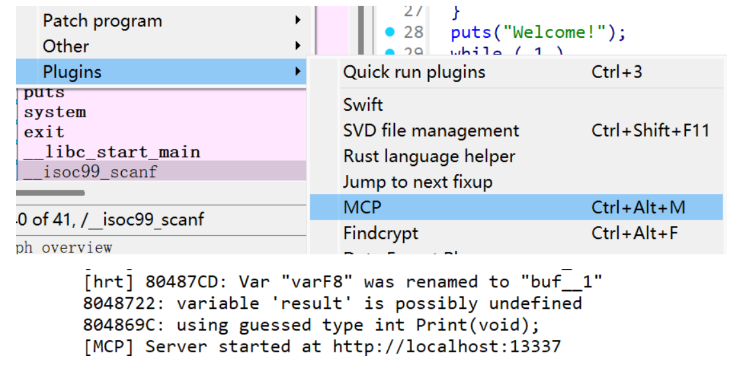Click the puts("Welcome!") code line

(537, 32)
